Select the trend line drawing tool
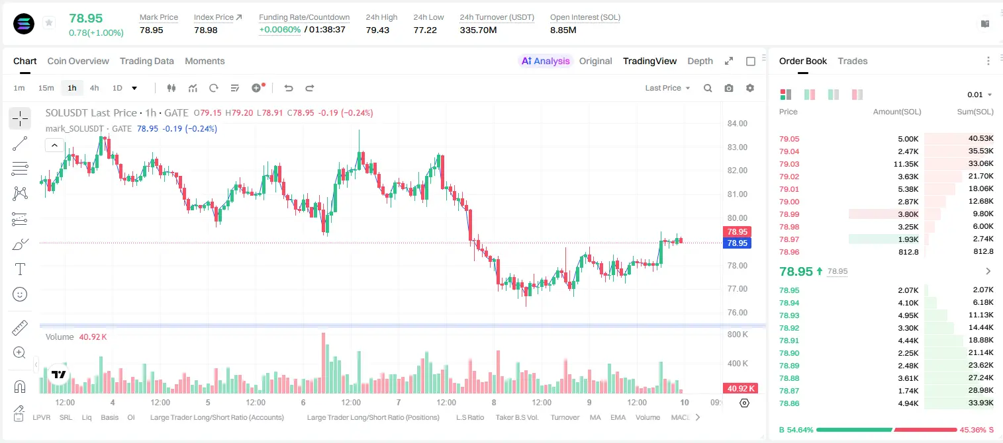 pyautogui.click(x=20, y=143)
